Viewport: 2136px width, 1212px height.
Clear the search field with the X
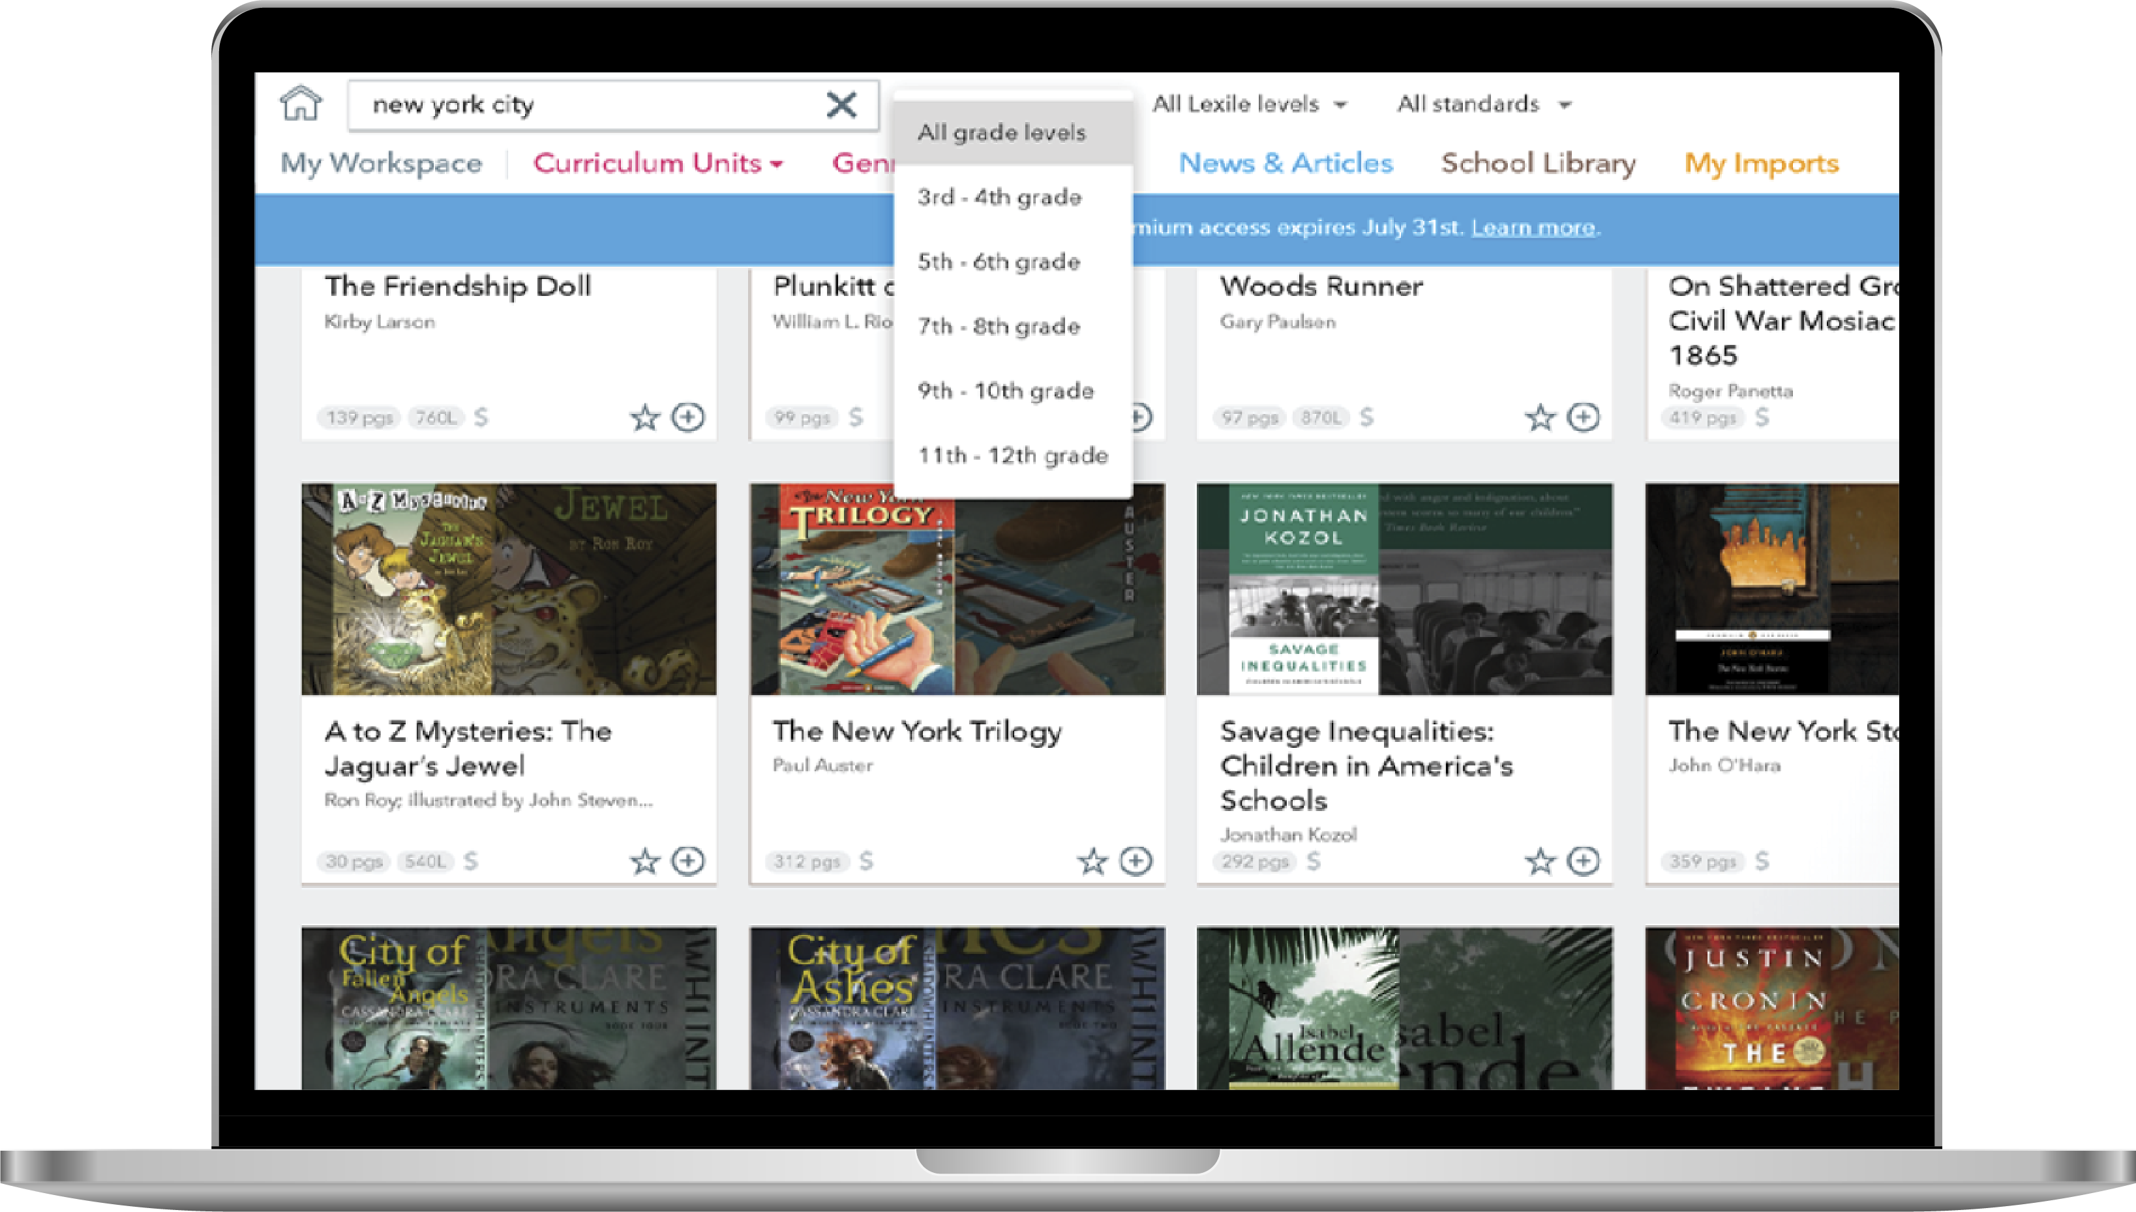[841, 105]
